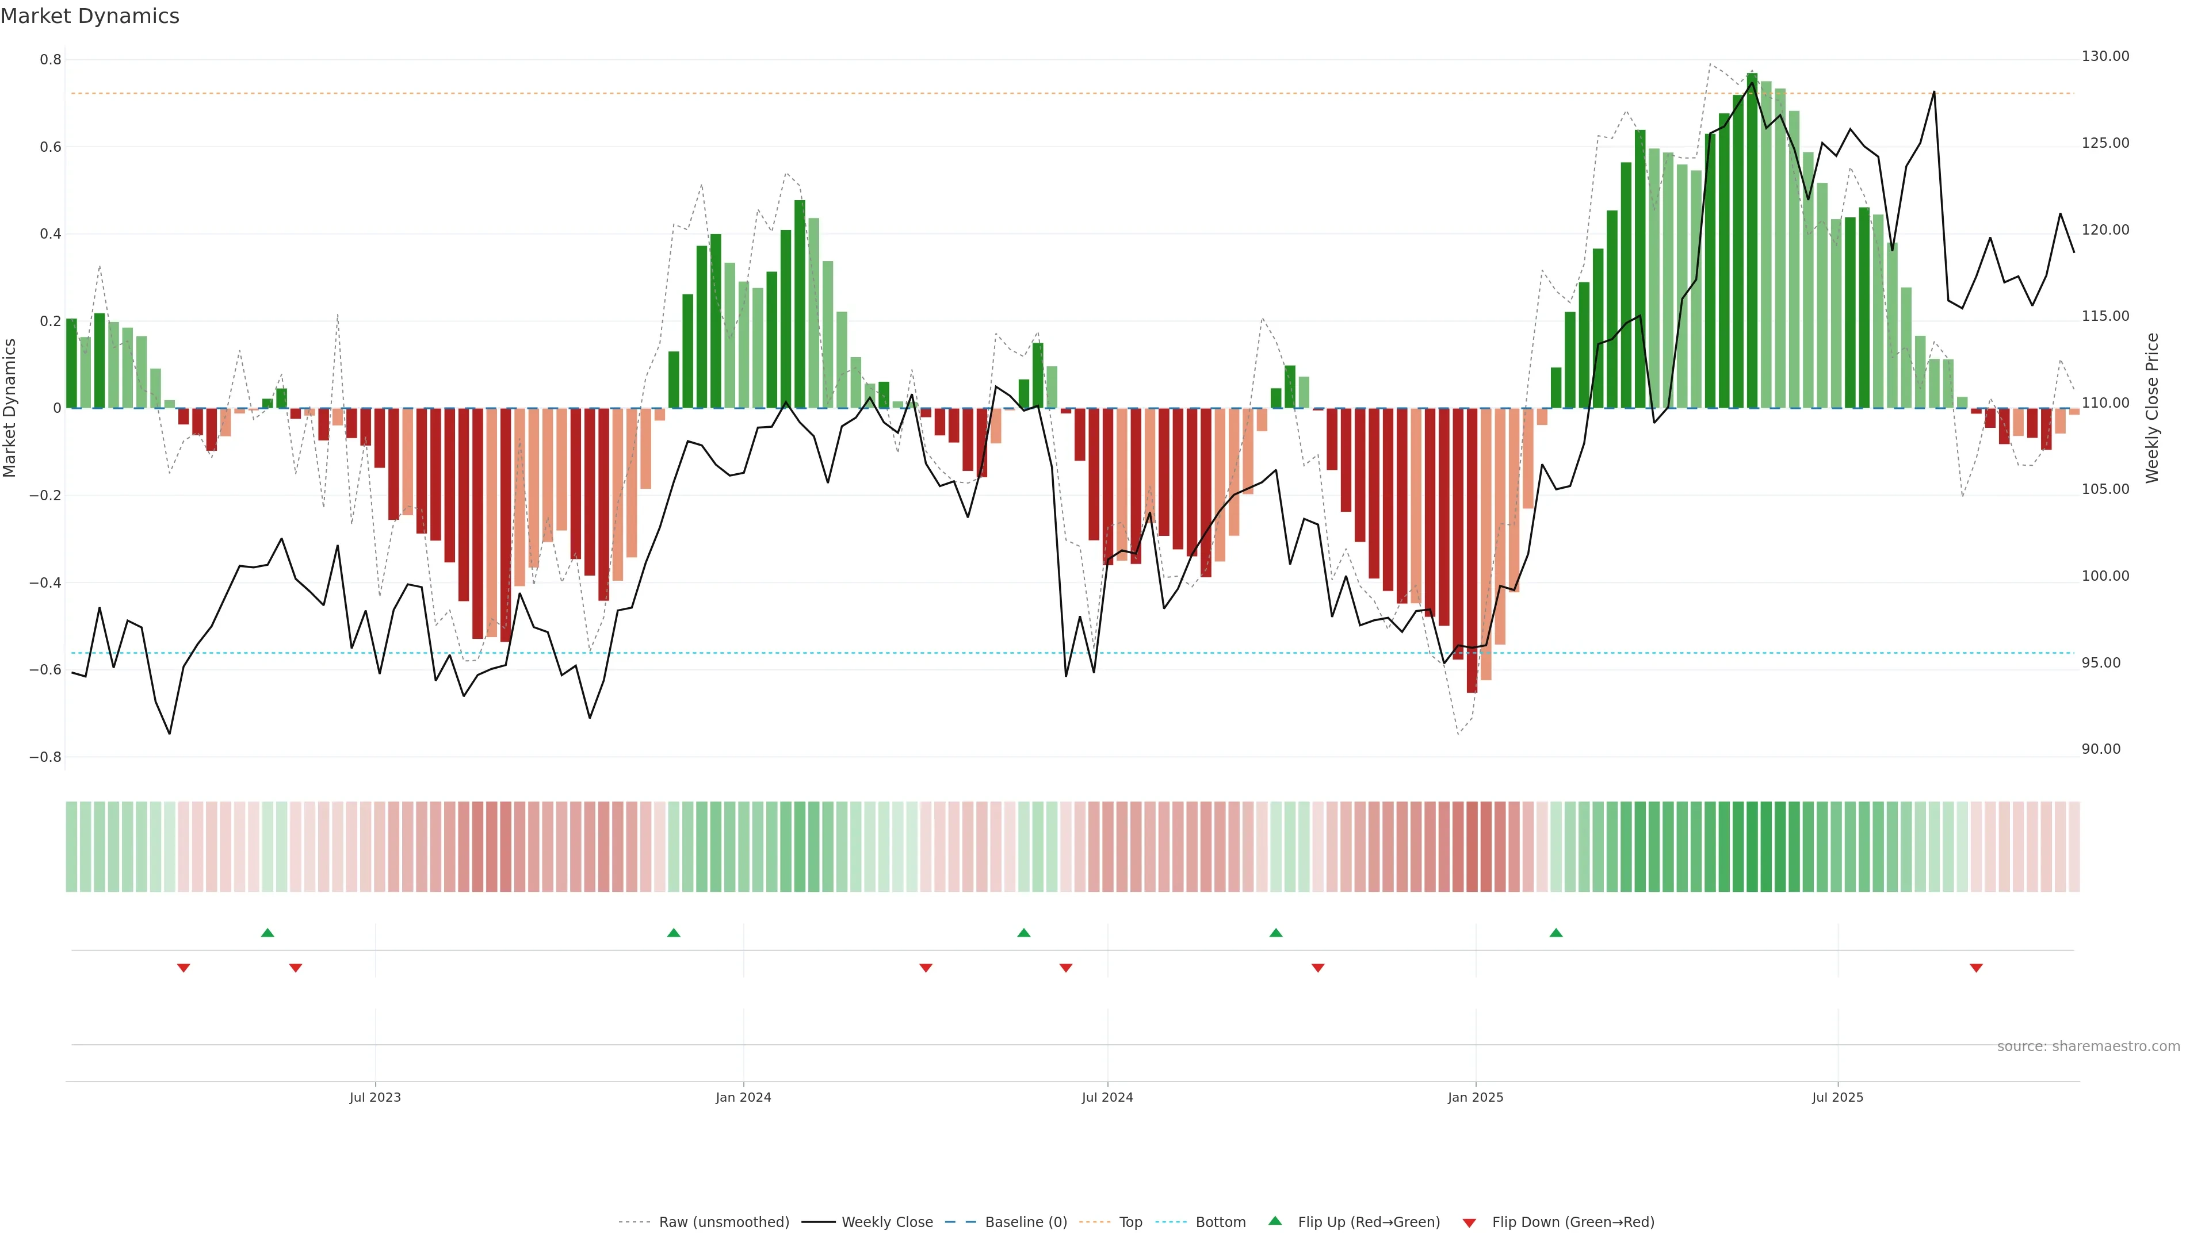Screen dimensions: 2209x1242
Task: Click the Jan 2024 x-axis label
Action: pyautogui.click(x=743, y=1097)
